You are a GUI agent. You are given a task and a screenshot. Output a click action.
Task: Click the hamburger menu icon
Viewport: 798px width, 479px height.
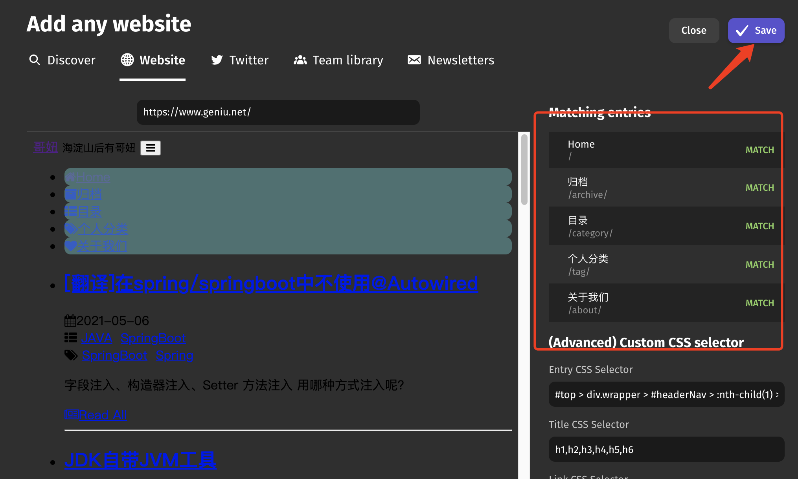point(151,148)
